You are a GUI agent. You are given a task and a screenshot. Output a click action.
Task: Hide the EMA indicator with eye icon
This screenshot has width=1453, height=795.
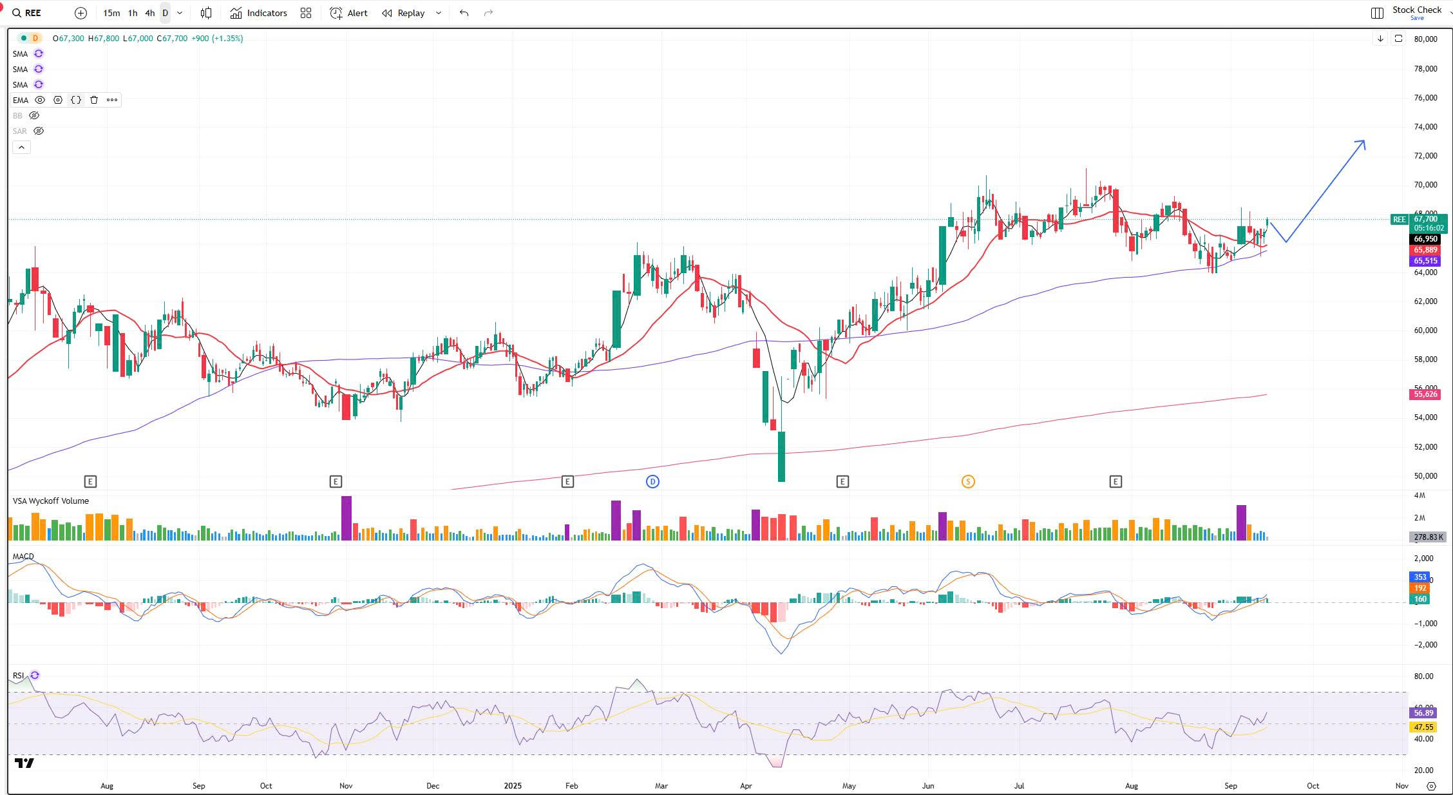click(40, 100)
